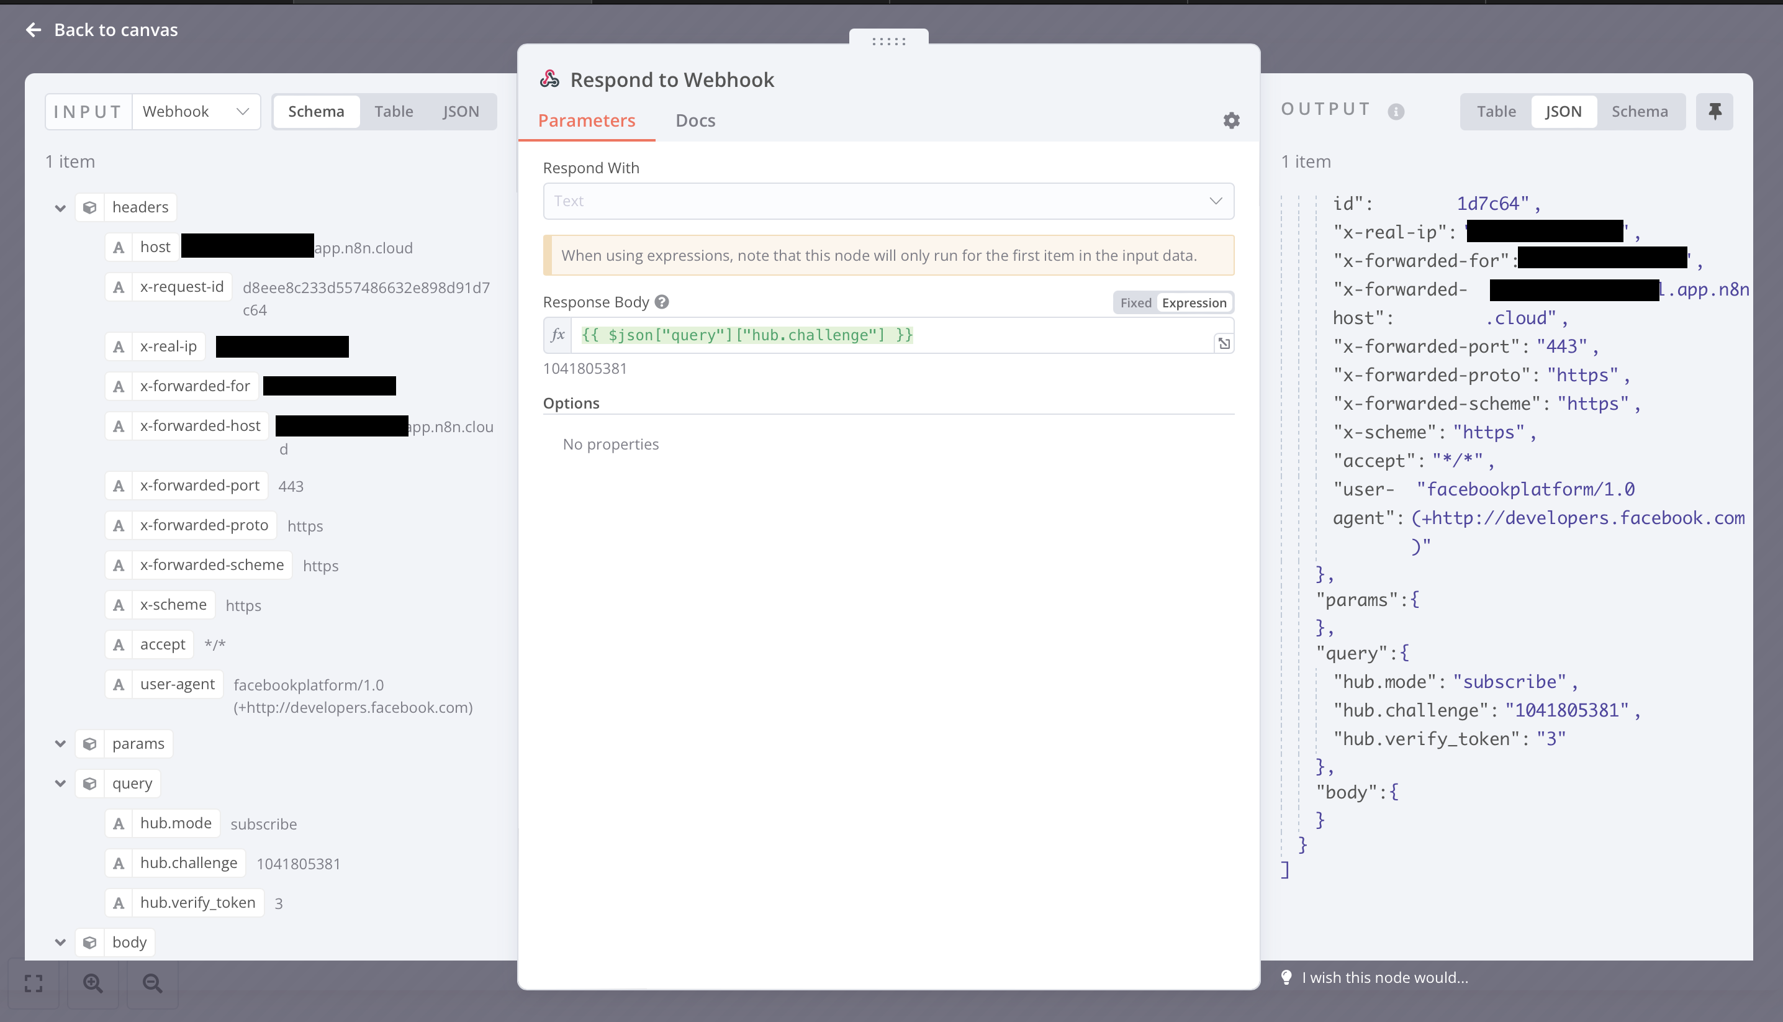Open the Response Body help tooltip
This screenshot has width=1783, height=1022.
661,302
